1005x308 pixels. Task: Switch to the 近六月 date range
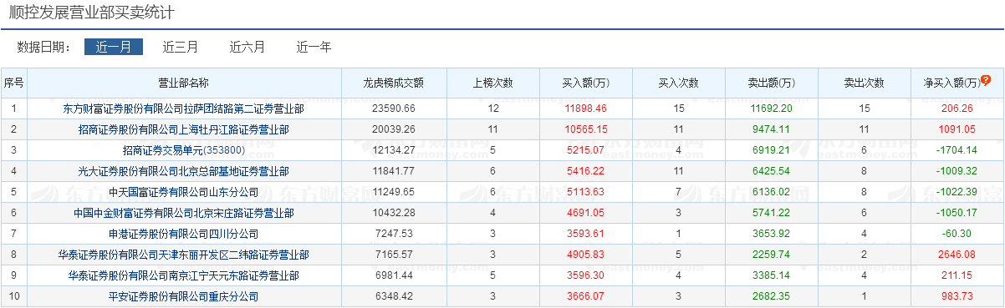[247, 47]
